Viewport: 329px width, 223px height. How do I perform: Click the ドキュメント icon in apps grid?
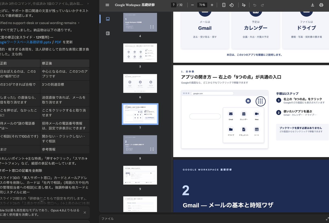click(x=243, y=129)
